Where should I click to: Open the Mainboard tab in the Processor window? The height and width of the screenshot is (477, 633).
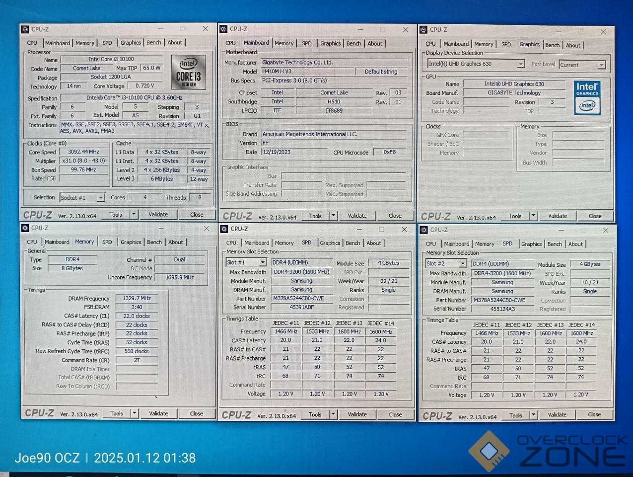coord(58,43)
